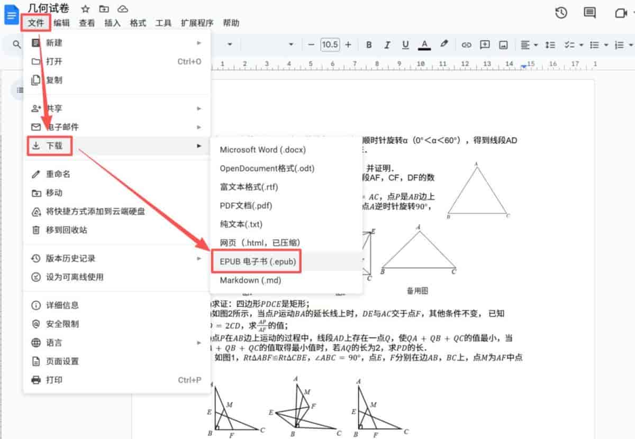Open the numbered list options arrow
The width and height of the screenshot is (635, 439).
(x=631, y=45)
